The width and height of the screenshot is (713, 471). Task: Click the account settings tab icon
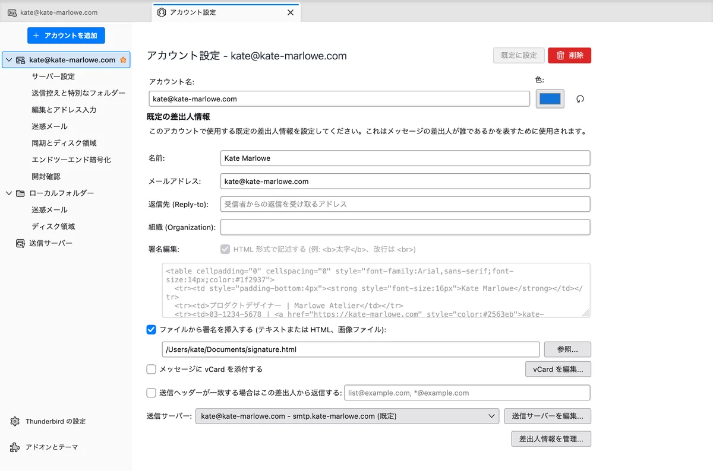click(x=162, y=12)
